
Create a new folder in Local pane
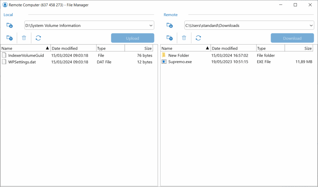[x=10, y=38]
